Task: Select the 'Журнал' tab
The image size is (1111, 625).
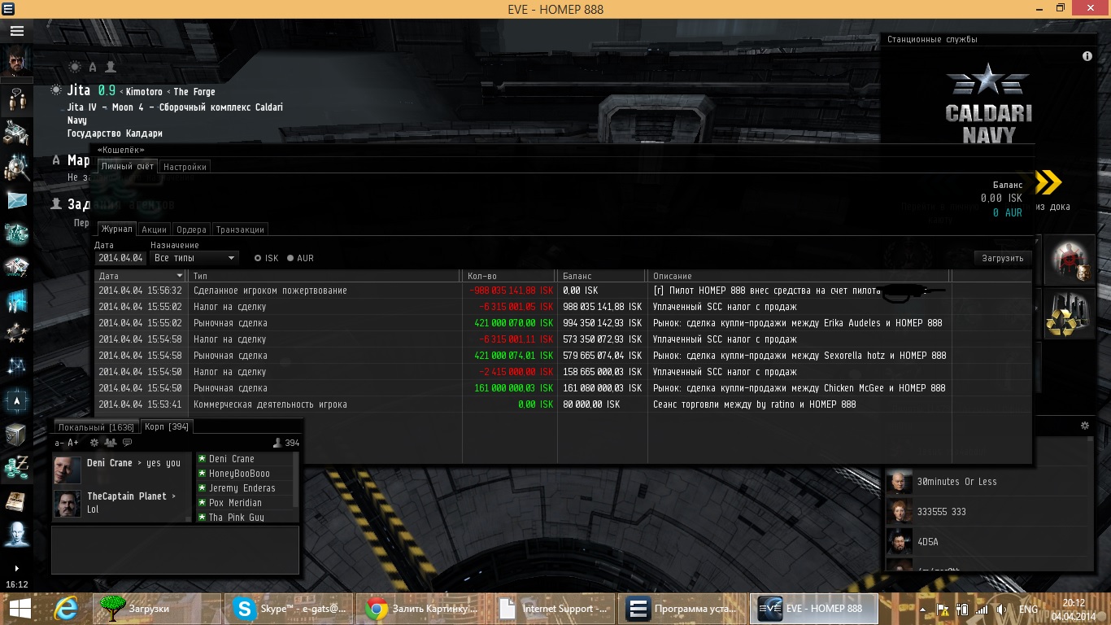Action: tap(116, 229)
